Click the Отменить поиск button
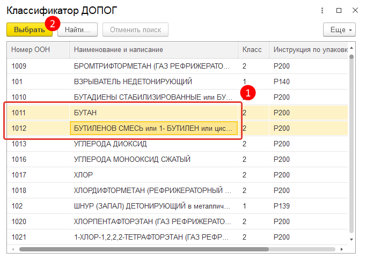This screenshot has height=260, width=366. (x=135, y=29)
